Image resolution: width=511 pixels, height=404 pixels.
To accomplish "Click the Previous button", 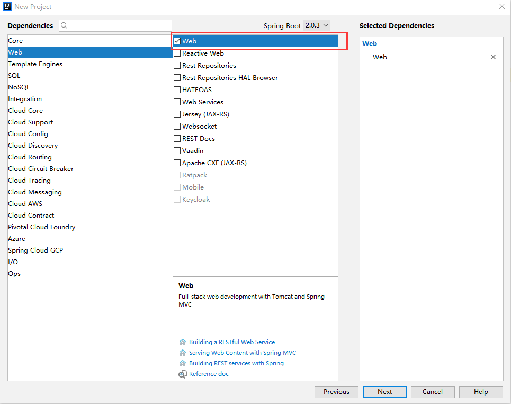I will click(x=336, y=392).
